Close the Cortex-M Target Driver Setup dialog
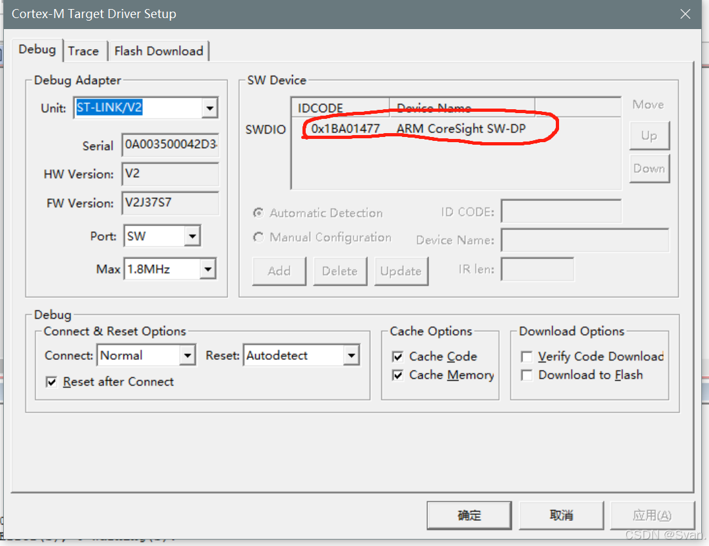This screenshot has height=546, width=709. tap(685, 14)
